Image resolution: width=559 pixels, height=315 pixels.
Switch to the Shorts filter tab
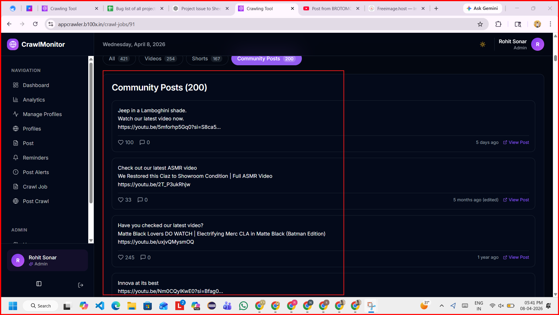click(207, 59)
